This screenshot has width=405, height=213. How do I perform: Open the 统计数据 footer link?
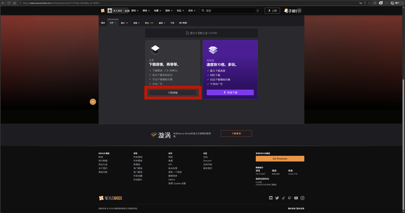[x=103, y=161]
